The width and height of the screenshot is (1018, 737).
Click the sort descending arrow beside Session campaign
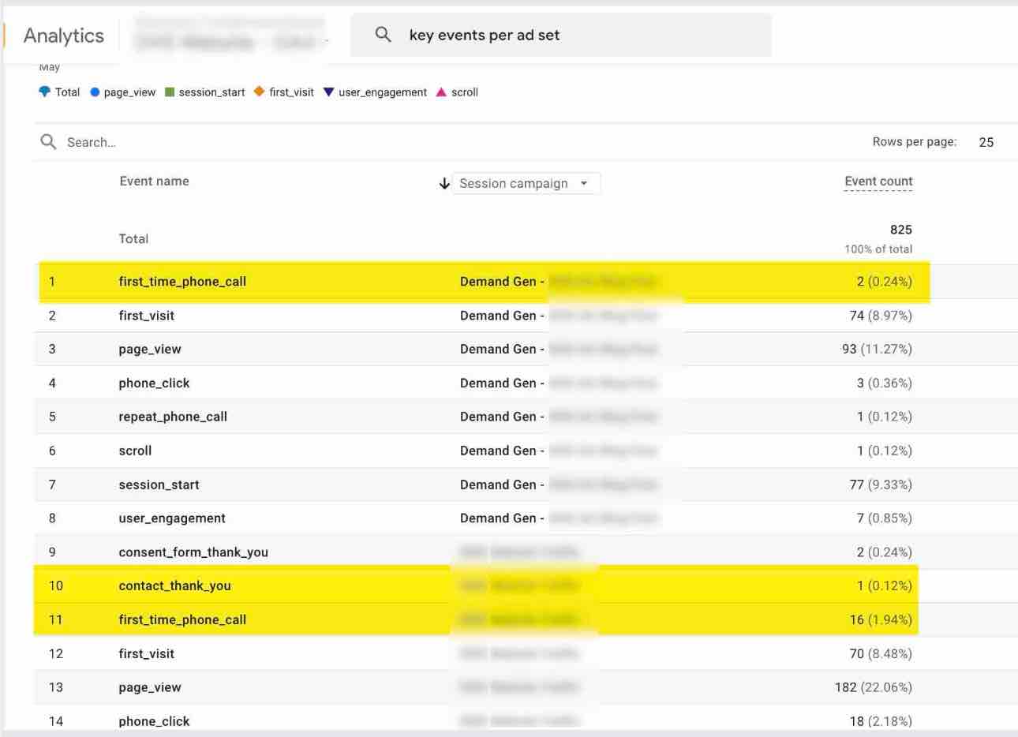tap(444, 184)
